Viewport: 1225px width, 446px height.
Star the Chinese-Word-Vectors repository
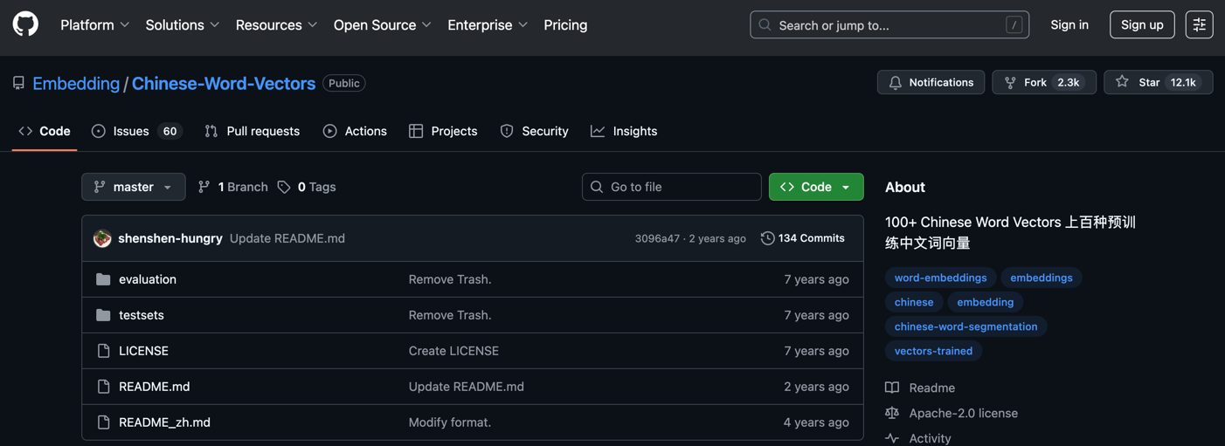click(x=1148, y=82)
